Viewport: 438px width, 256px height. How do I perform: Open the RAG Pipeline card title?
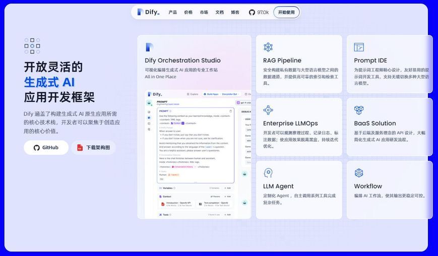pos(282,60)
